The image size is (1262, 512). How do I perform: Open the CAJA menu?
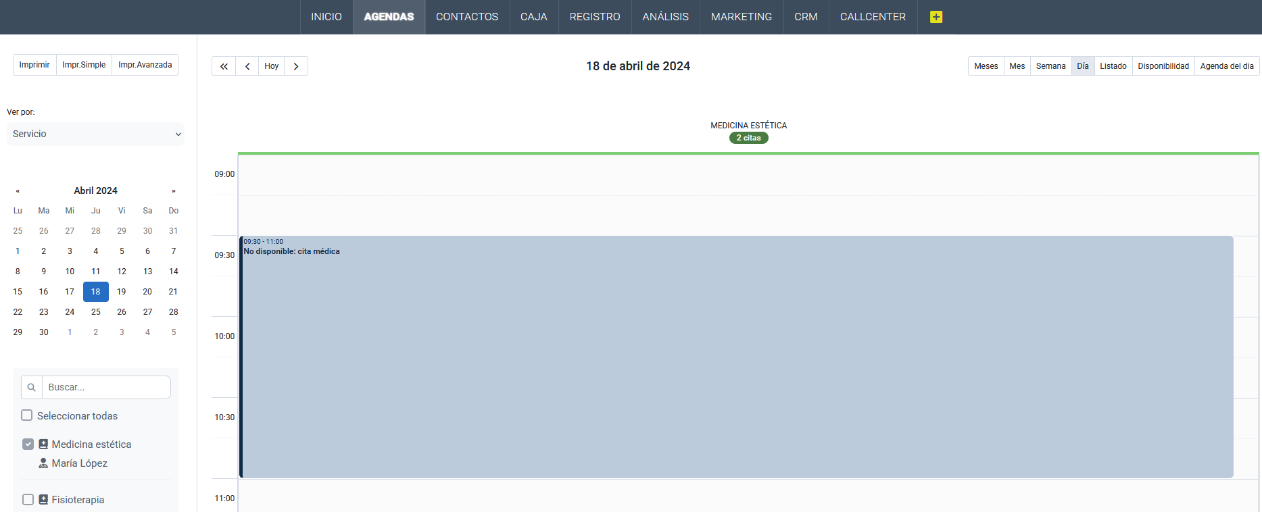[534, 17]
